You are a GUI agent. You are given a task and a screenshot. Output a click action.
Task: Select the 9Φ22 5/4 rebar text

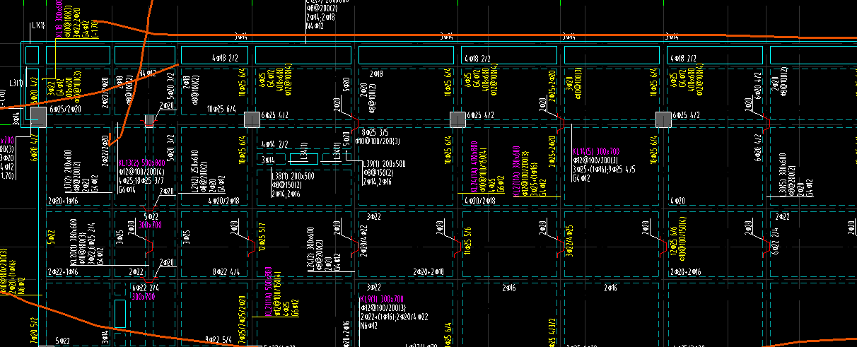pyautogui.click(x=218, y=341)
